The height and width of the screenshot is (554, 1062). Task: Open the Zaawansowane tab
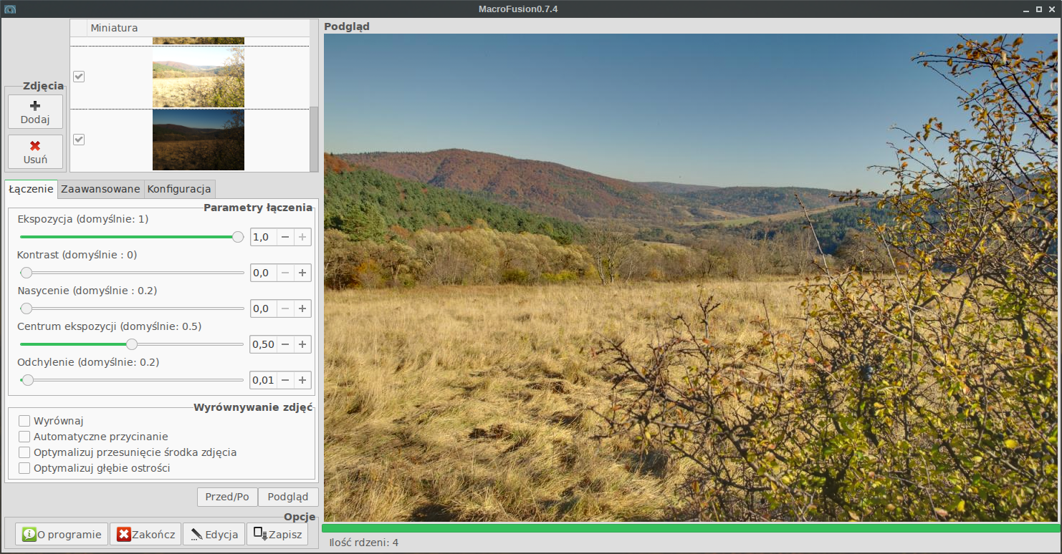click(100, 189)
